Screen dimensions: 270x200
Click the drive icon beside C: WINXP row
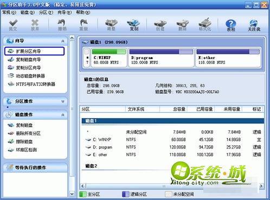[88, 140]
